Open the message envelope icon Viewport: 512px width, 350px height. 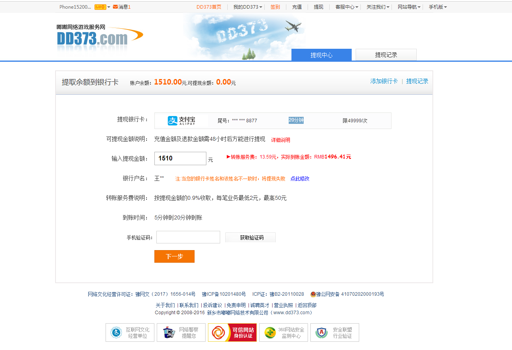pos(115,7)
